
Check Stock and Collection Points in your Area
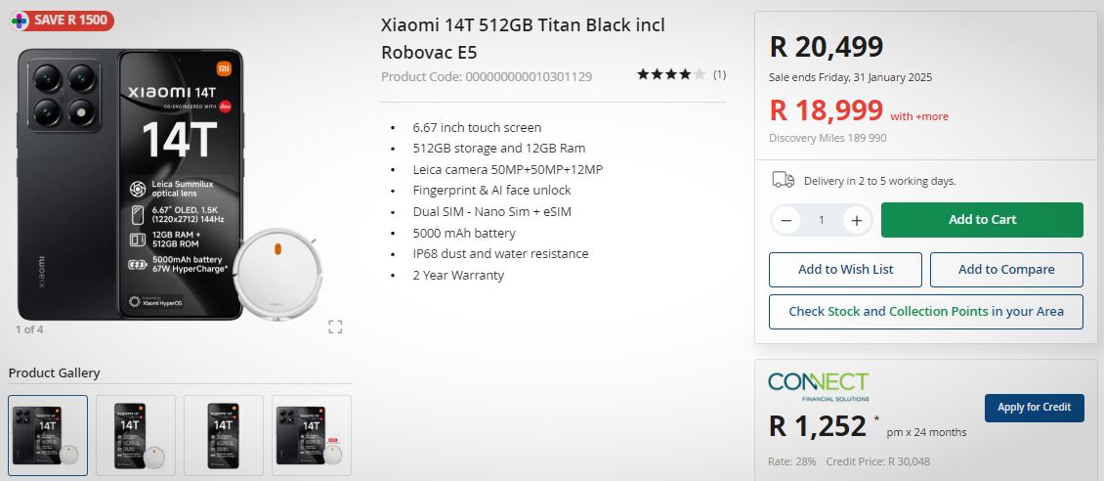click(x=925, y=312)
